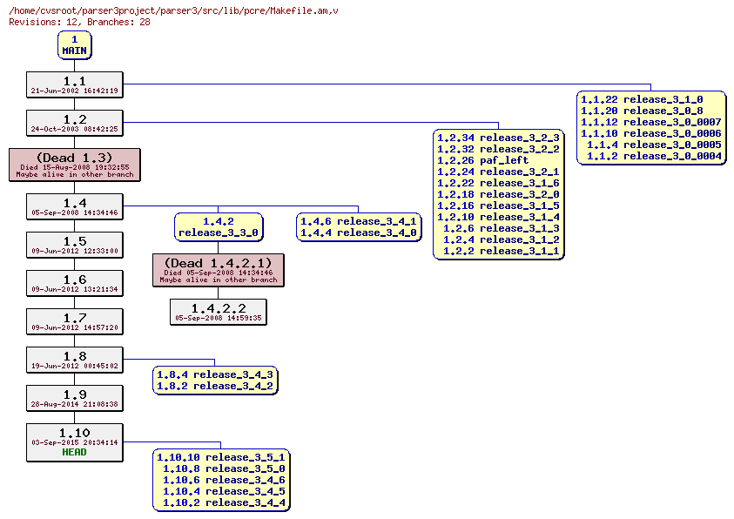Image resolution: width=734 pixels, height=519 pixels.
Task: Select revision 1.7 box
Action: pyautogui.click(x=75, y=321)
